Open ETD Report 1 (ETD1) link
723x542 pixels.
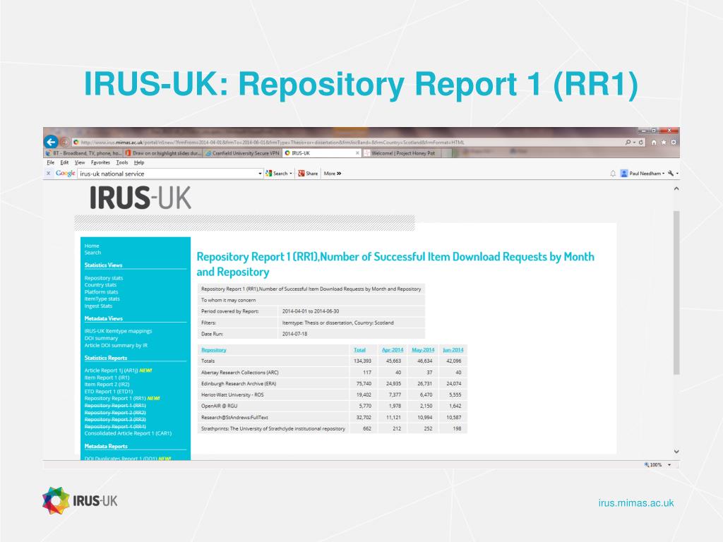click(109, 391)
